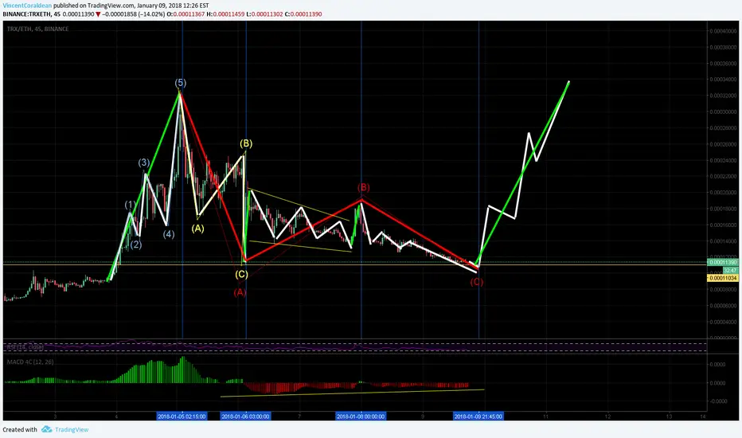Click the L:0.00011302 low value in header
Viewport: 742px width, 438px height.
264,14
